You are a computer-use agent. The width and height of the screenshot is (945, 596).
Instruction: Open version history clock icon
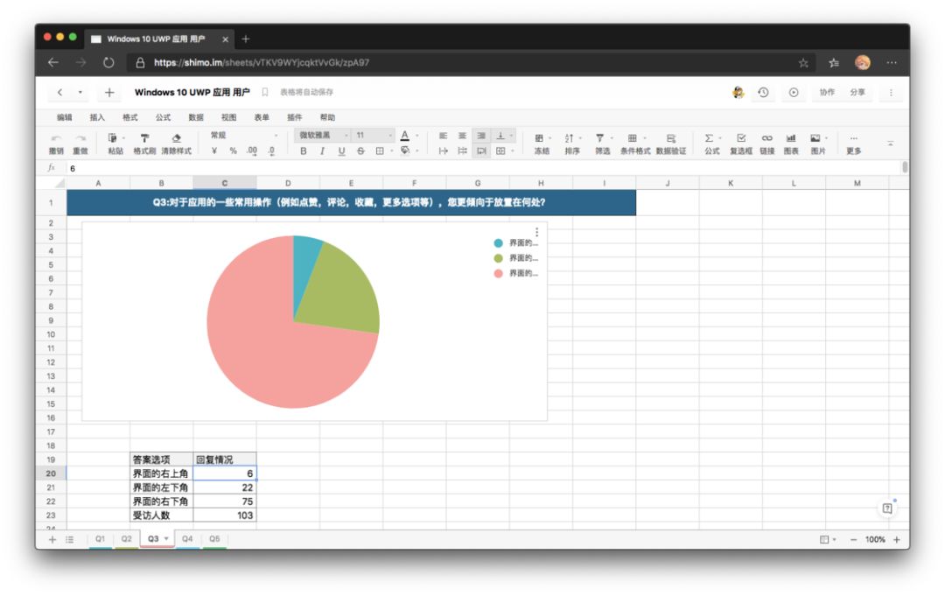[763, 92]
